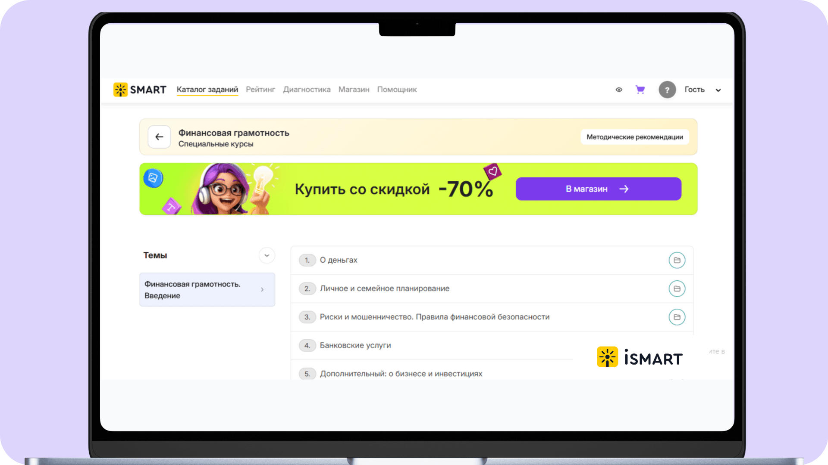This screenshot has width=828, height=465.
Task: Expand Финансовая грамотность. Введение topic
Action: click(207, 290)
